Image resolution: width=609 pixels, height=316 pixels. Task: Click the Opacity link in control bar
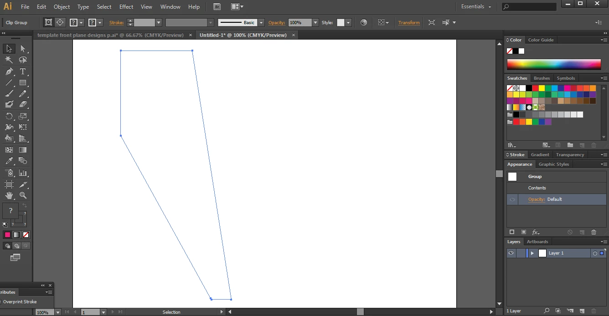(x=277, y=22)
